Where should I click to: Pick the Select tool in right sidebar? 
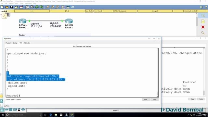point(203,16)
